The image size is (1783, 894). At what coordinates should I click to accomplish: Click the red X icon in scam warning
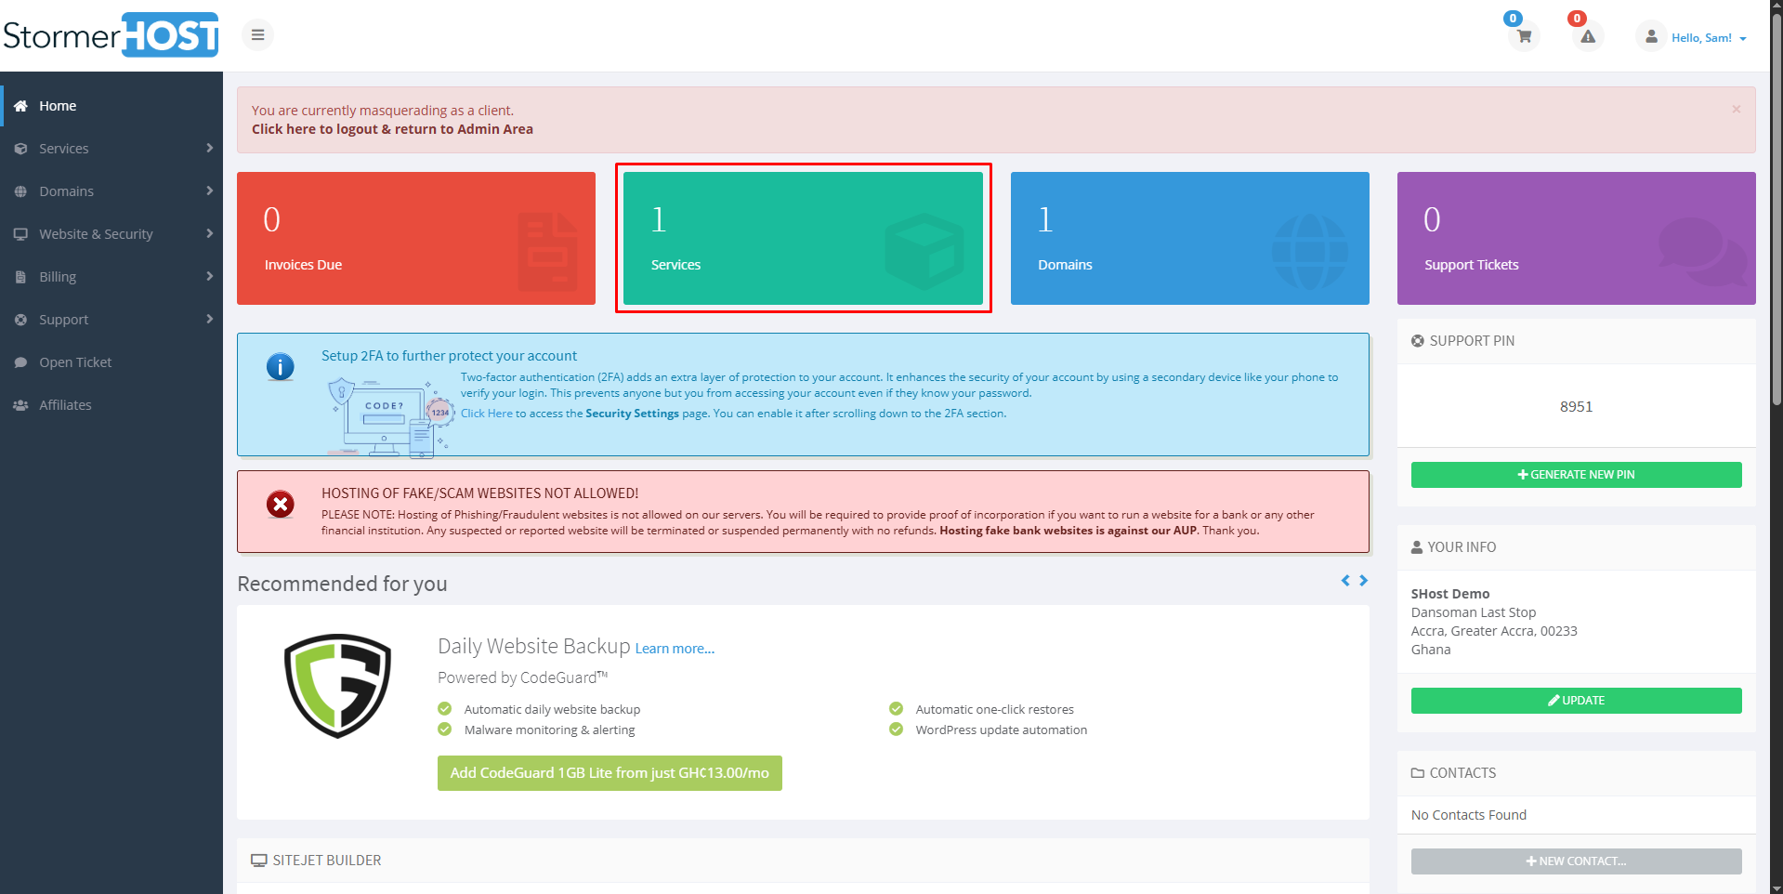[281, 505]
